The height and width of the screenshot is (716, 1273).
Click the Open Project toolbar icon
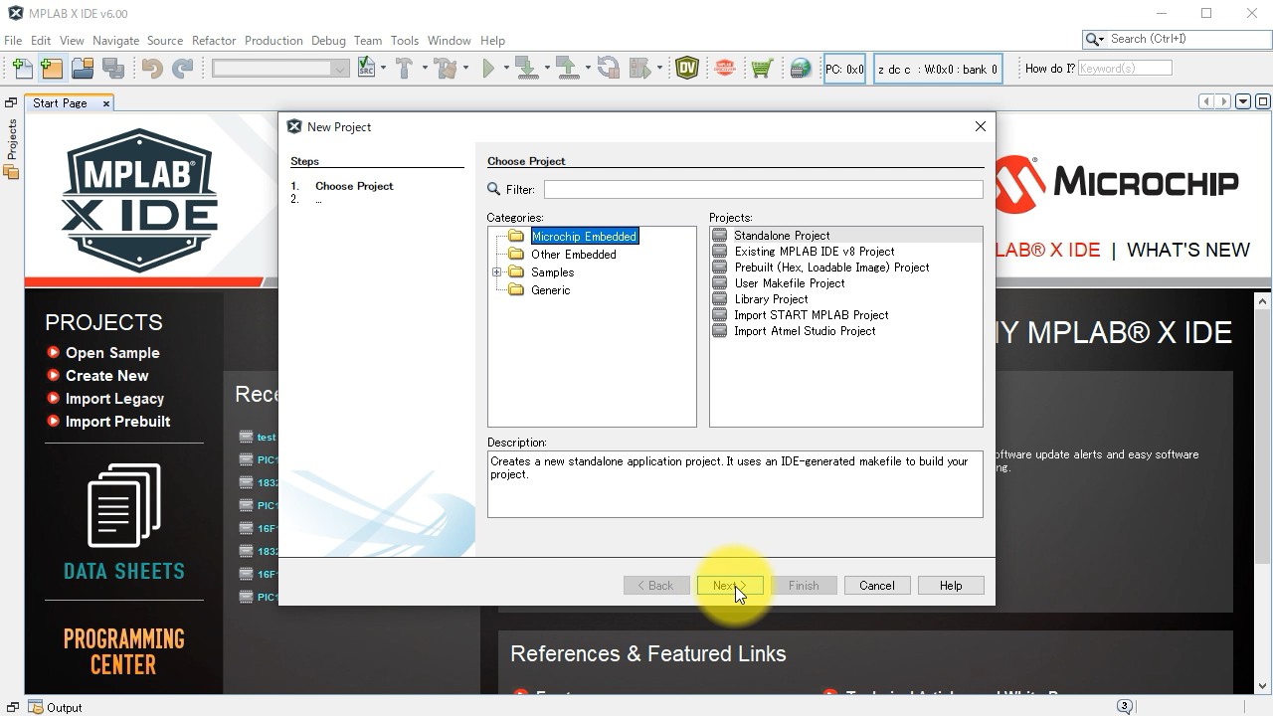[83, 68]
